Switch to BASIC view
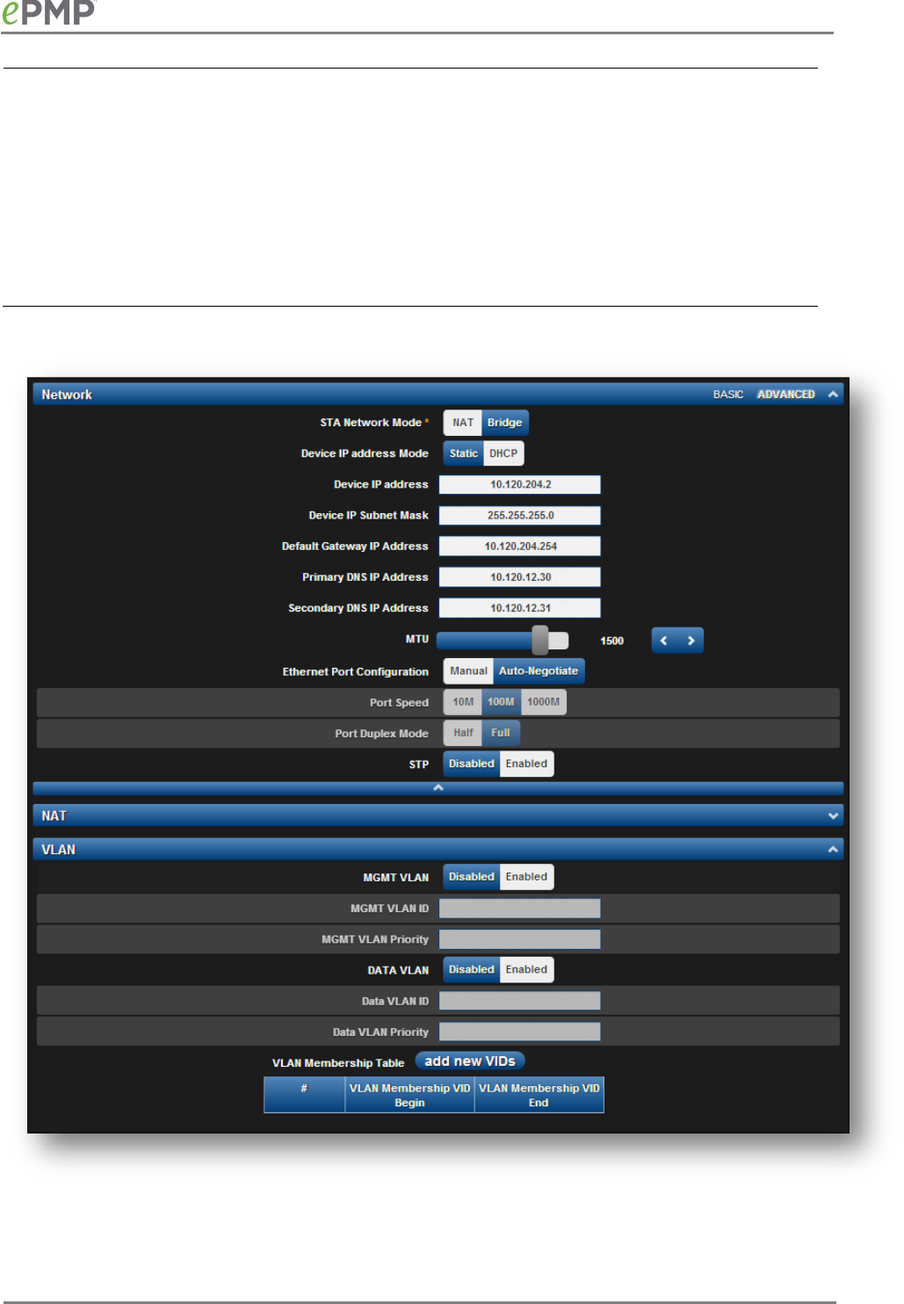 tap(728, 395)
